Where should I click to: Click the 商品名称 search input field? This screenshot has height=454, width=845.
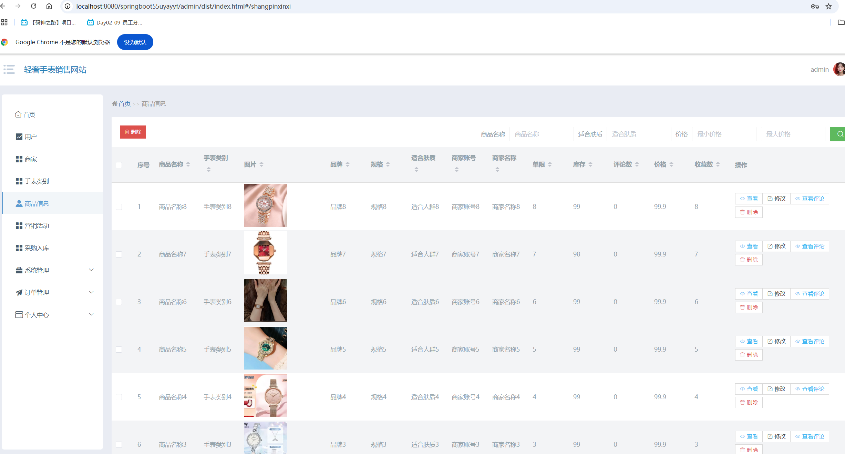click(x=541, y=134)
